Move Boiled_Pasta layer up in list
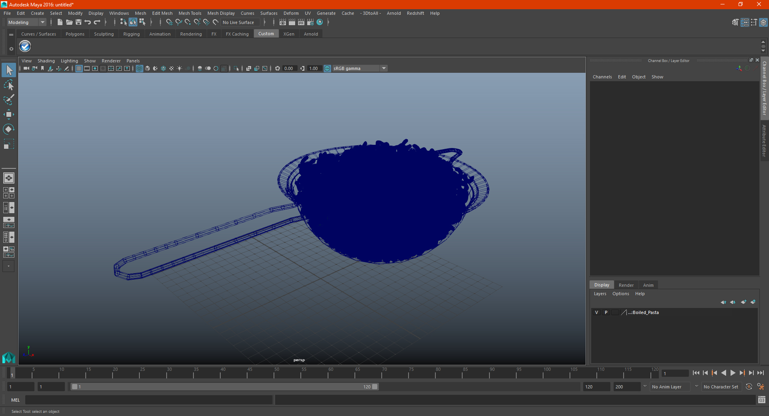This screenshot has width=769, height=416. click(x=723, y=302)
